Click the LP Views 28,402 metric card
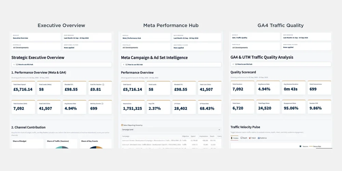The width and height of the screenshot is (342, 171). (x=184, y=107)
